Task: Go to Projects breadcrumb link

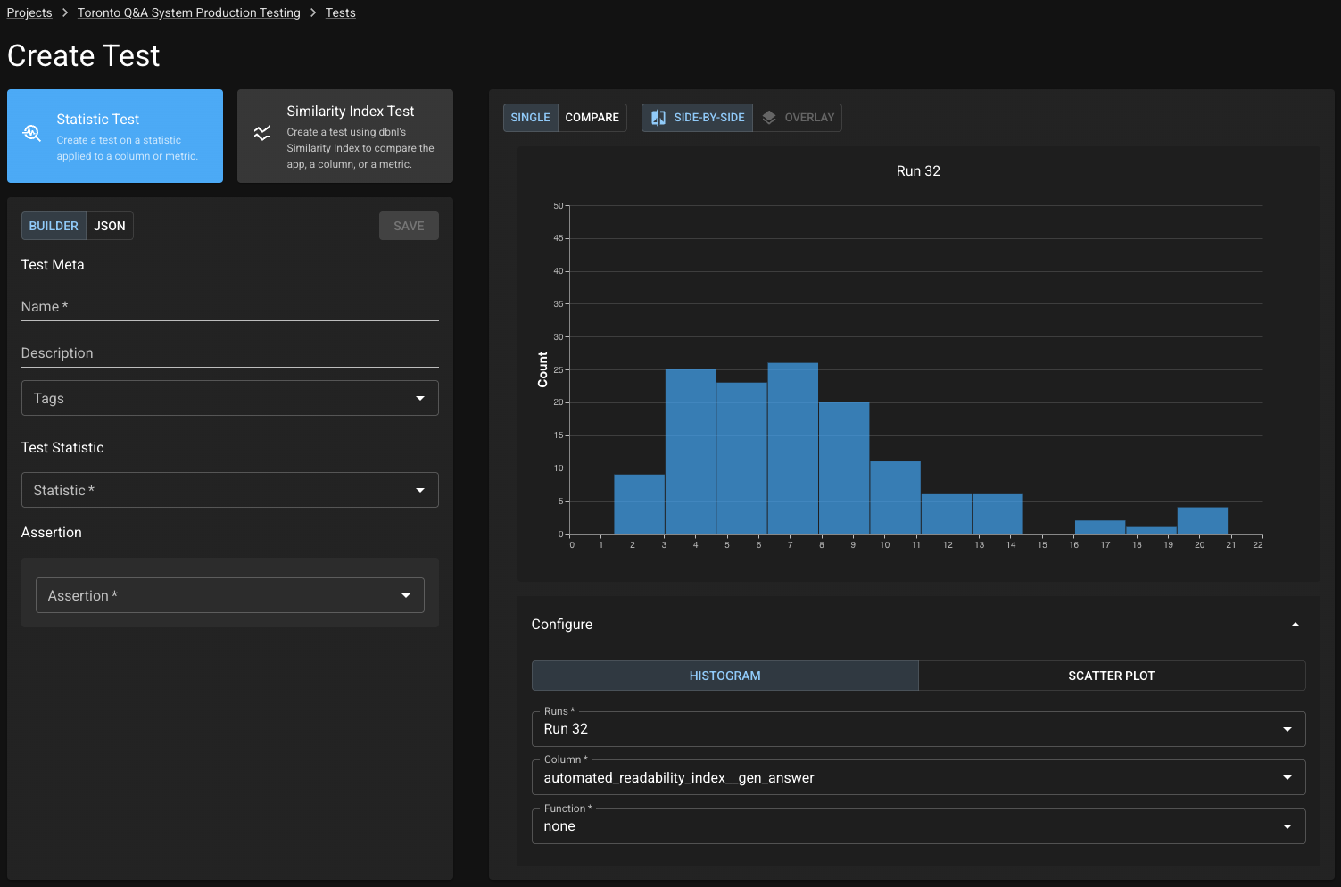Action: point(29,12)
